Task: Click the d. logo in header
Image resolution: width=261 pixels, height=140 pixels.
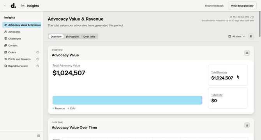Action: tap(13, 6)
